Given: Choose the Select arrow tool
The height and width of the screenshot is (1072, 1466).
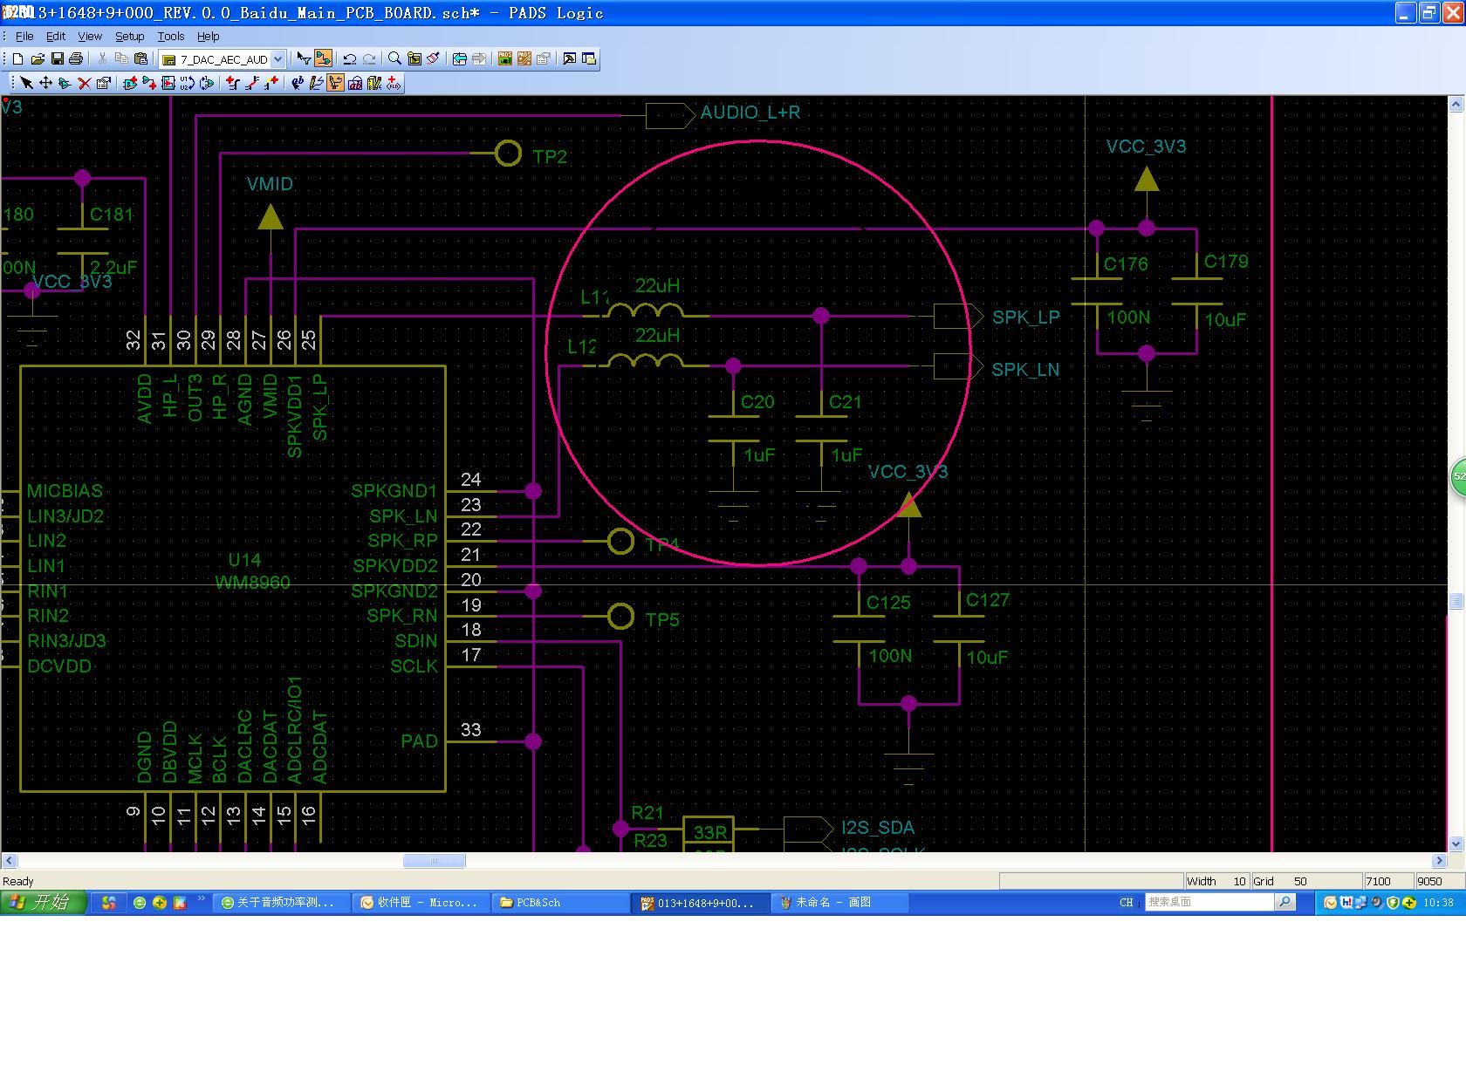Looking at the screenshot, I should tap(26, 83).
